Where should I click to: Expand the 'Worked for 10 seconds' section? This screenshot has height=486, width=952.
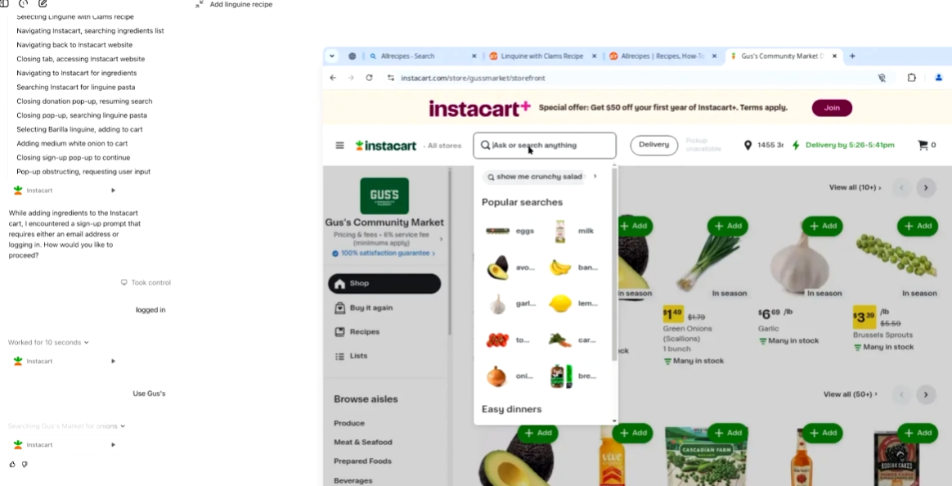48,343
